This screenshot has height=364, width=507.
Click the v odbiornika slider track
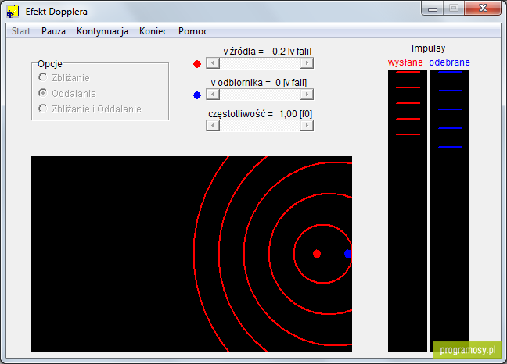coord(260,95)
